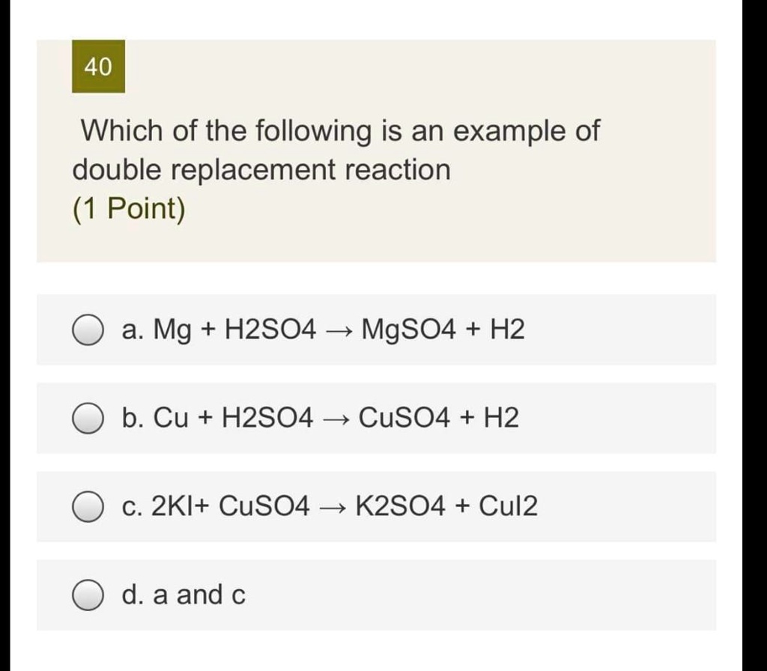Click the "Mg + H2SO4" reactants in option a

[x=235, y=330]
